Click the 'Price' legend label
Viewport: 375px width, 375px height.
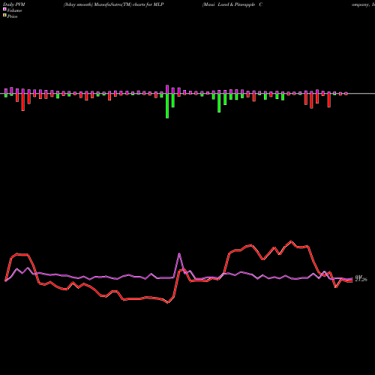click(12, 16)
